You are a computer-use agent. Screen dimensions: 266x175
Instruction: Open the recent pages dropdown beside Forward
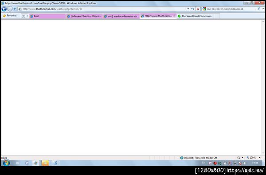pyautogui.click(x=15, y=9)
